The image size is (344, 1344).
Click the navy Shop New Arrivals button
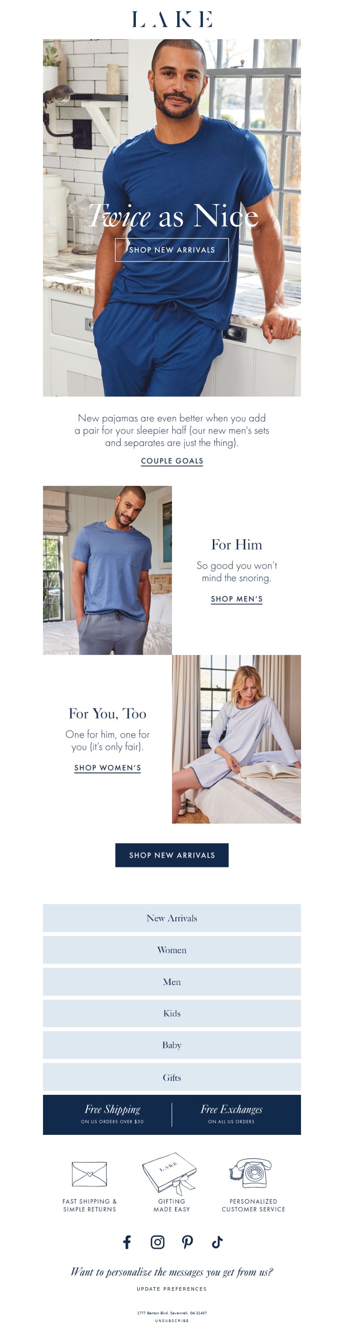pos(172,855)
